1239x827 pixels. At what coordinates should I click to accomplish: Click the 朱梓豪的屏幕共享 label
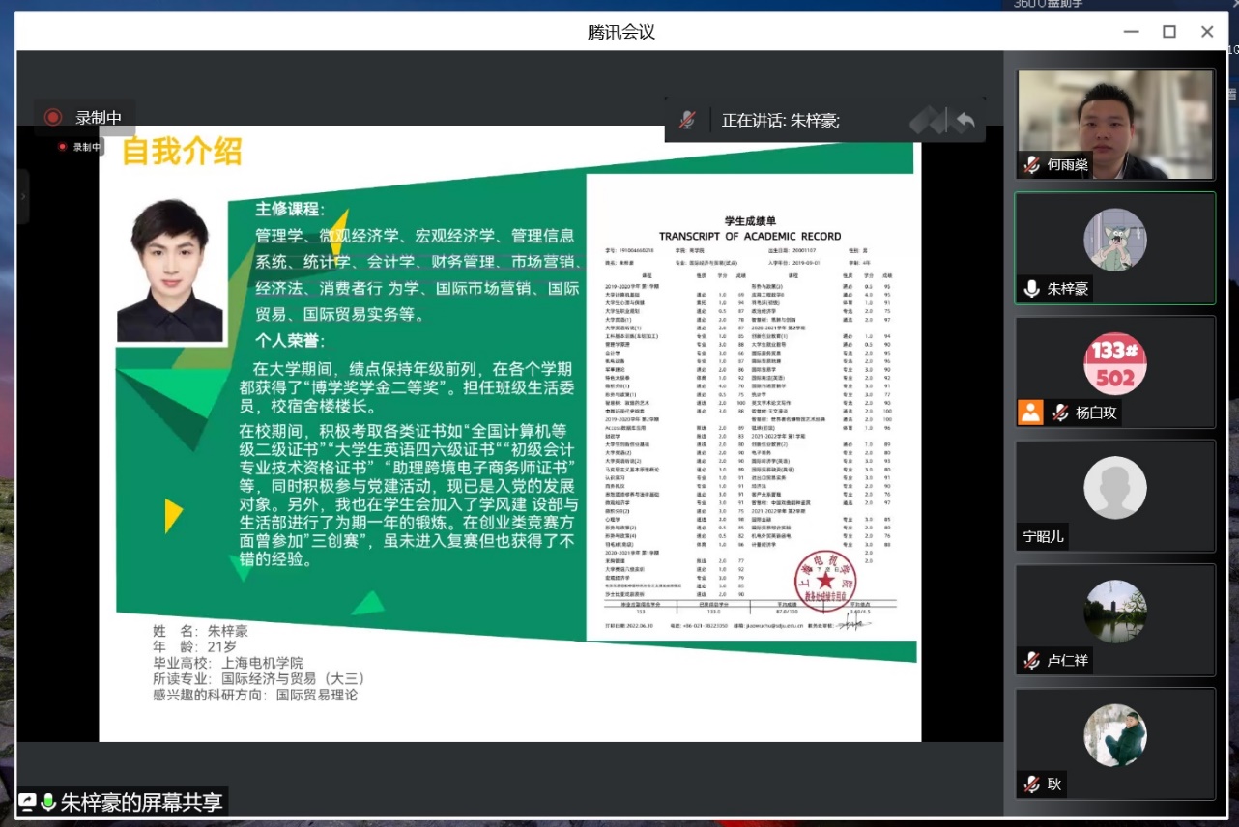coord(141,803)
